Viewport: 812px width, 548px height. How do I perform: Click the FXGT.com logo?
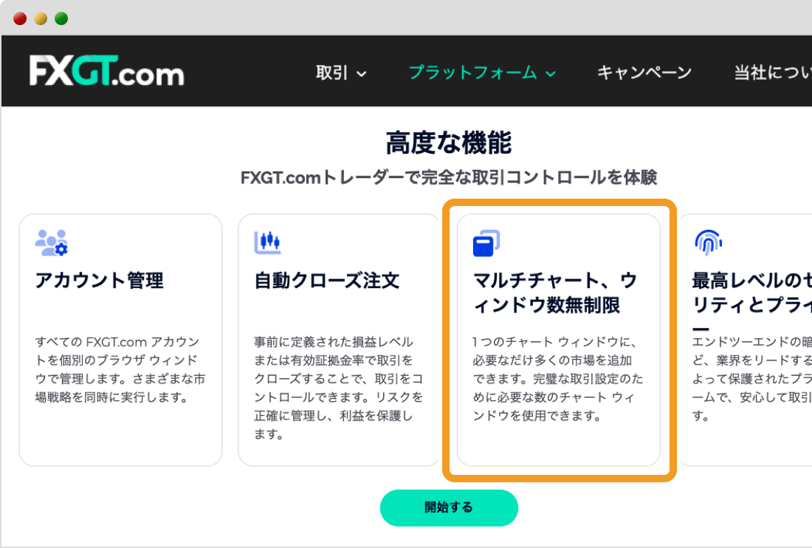click(106, 72)
